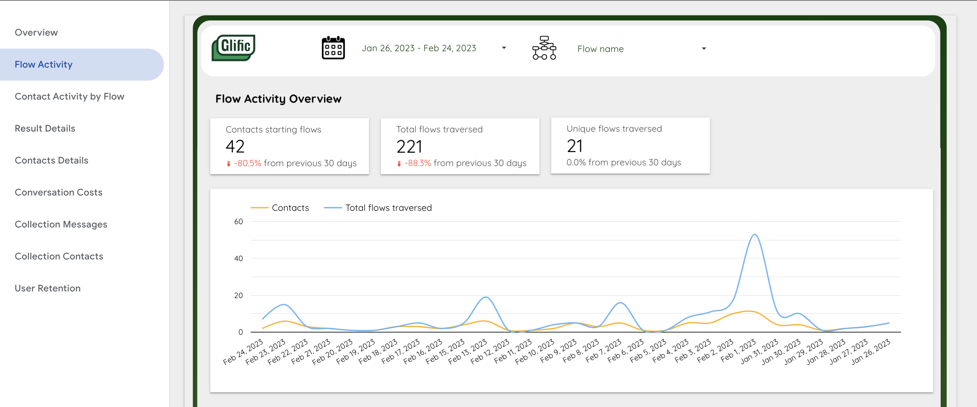Click the y-axis value 60
Image resolution: width=977 pixels, height=407 pixels.
238,221
